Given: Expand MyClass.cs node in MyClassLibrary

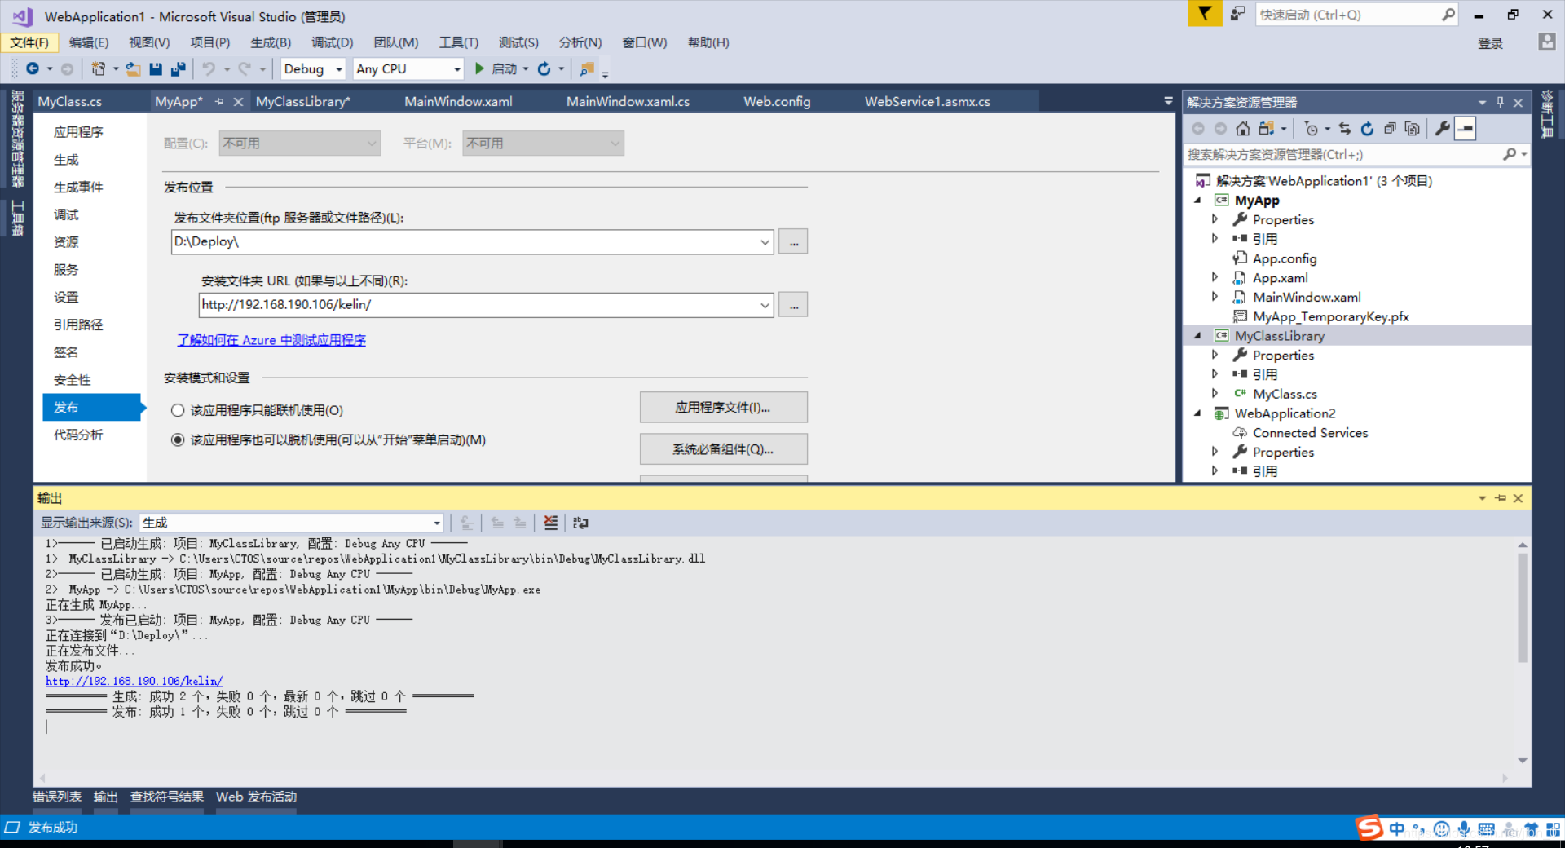Looking at the screenshot, I should click(x=1215, y=394).
